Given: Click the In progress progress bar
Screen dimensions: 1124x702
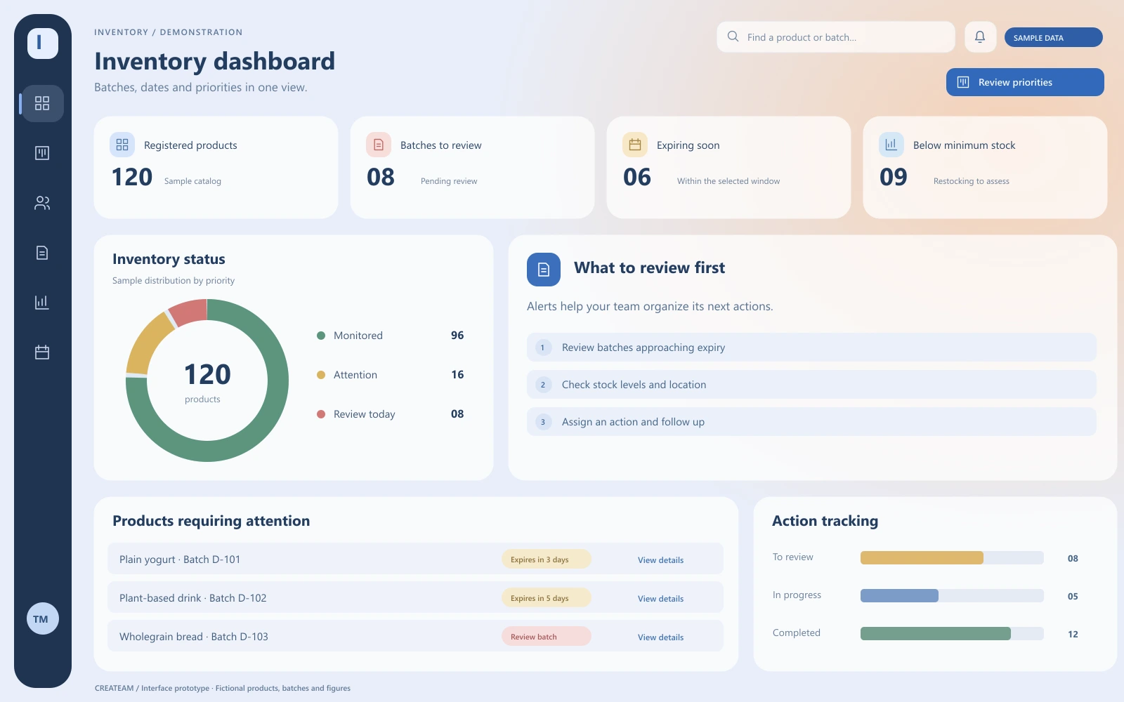Looking at the screenshot, I should tap(952, 596).
